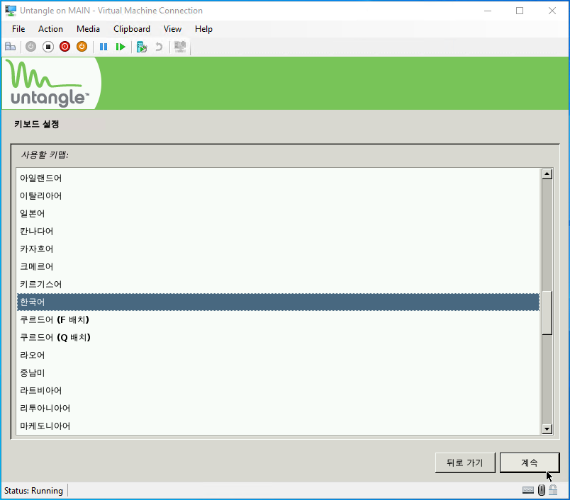Click the Ctrl+Alt+Del toolbar icon
Screen dimensions: 570x500
pyautogui.click(x=11, y=47)
